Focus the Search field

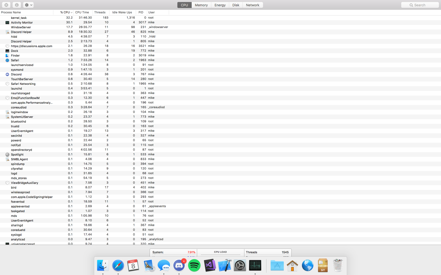click(420, 5)
